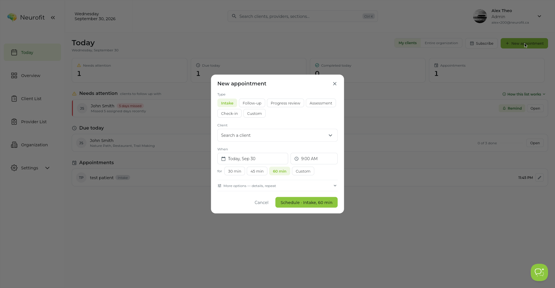555x288 pixels.
Task: Set duration to 30 min
Action: click(235, 171)
